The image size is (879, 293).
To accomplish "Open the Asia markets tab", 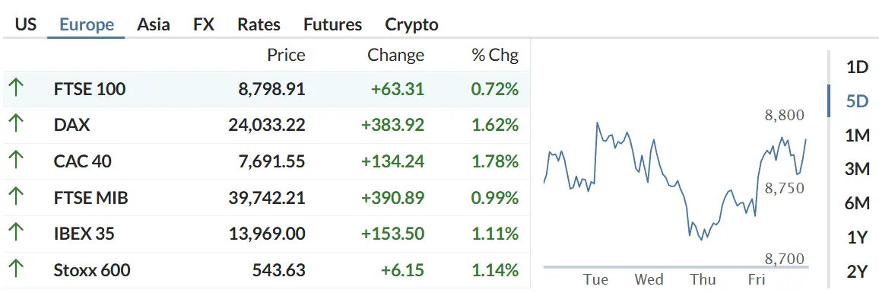I will point(154,24).
